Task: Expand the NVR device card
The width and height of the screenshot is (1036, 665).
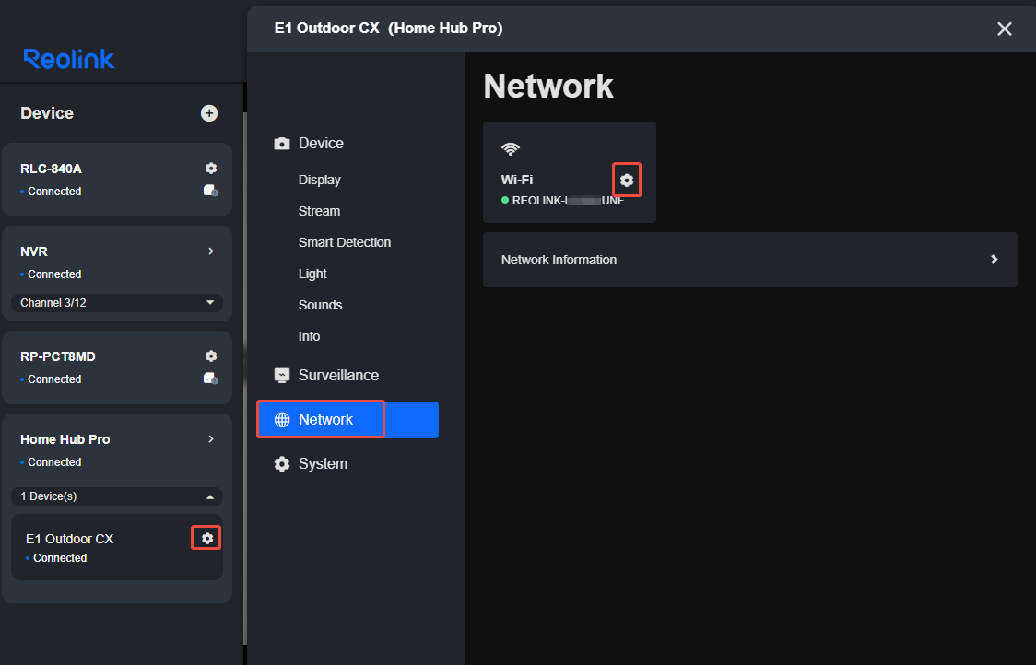Action: tap(210, 251)
